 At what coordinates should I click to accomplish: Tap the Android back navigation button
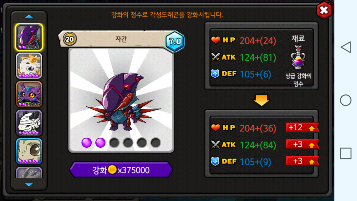346,47
